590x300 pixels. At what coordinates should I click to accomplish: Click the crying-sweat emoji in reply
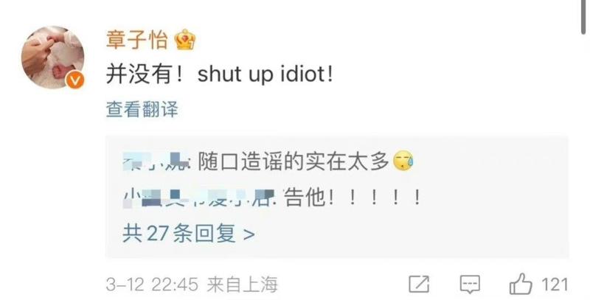pyautogui.click(x=403, y=161)
